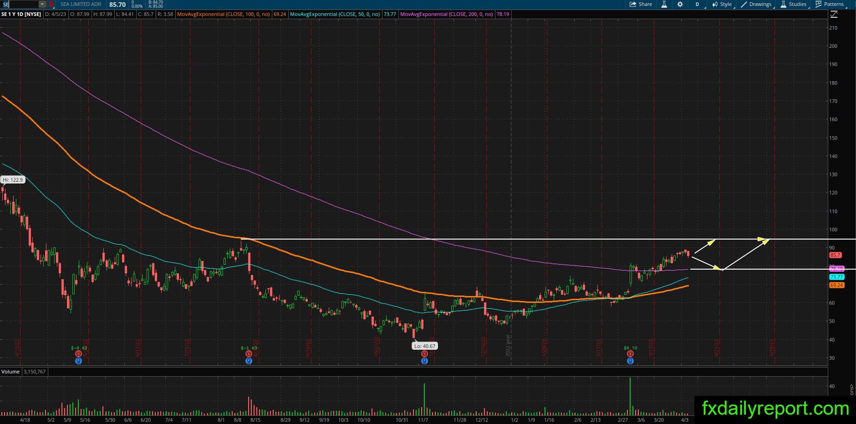Screen dimensions: 856x424
Task: Click the 30 price axis label
Action: click(832, 358)
